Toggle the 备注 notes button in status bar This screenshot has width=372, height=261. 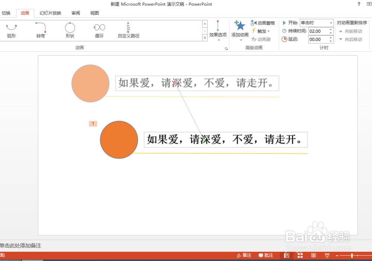[244, 255]
